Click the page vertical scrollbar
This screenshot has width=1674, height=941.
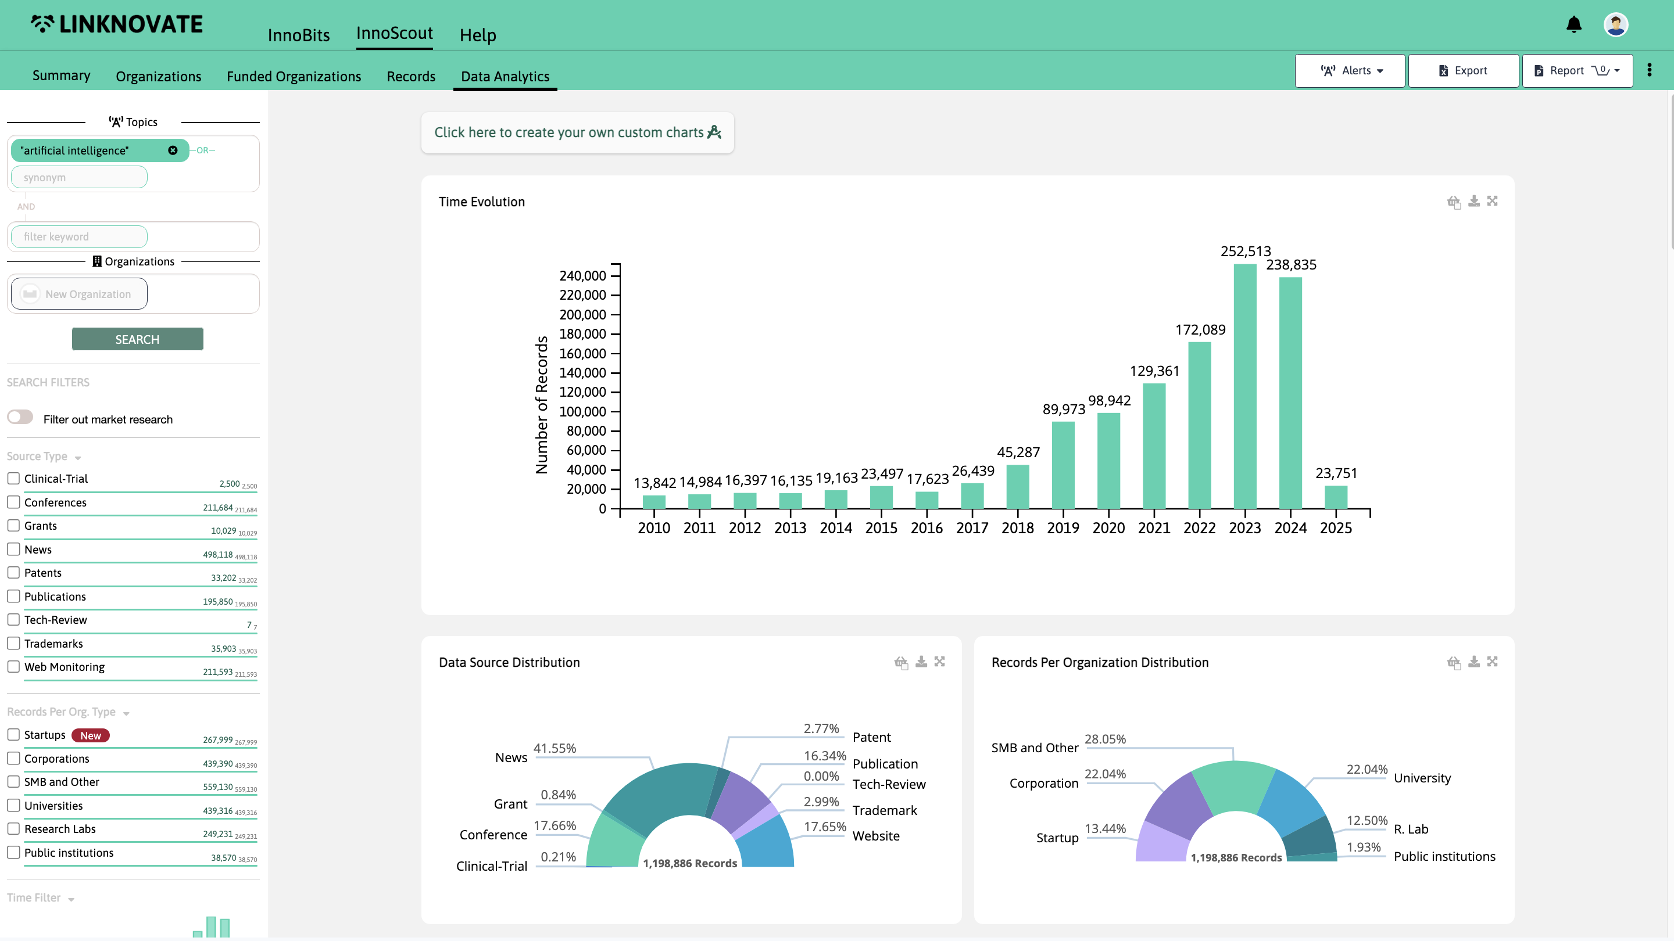tap(1671, 172)
